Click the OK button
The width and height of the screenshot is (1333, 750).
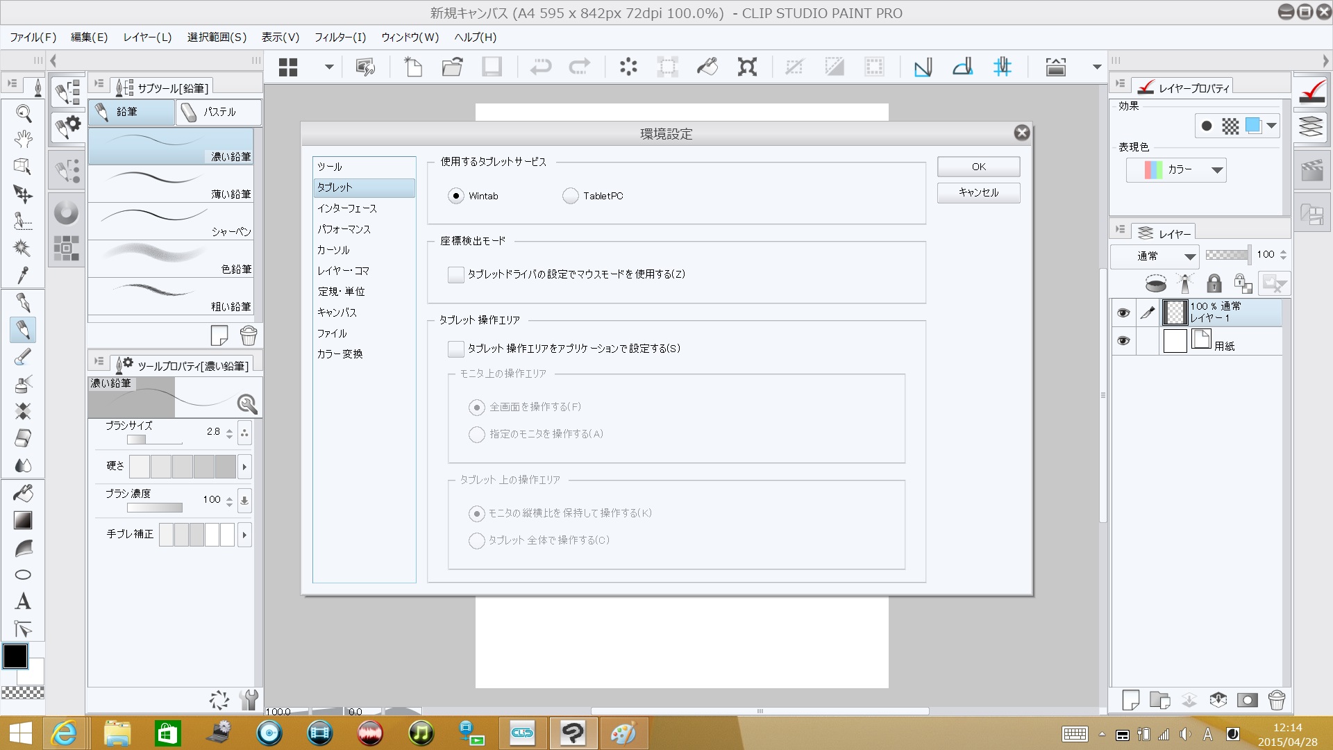point(978,167)
